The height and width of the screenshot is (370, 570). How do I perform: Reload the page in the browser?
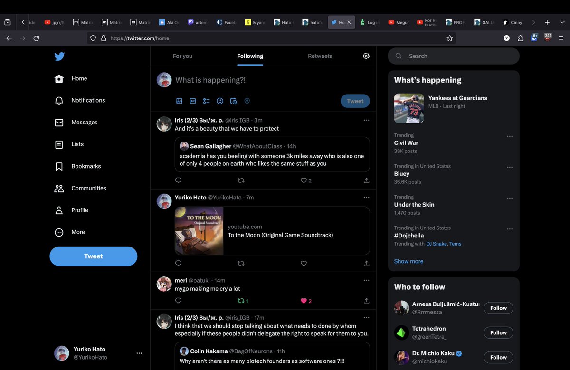(36, 38)
